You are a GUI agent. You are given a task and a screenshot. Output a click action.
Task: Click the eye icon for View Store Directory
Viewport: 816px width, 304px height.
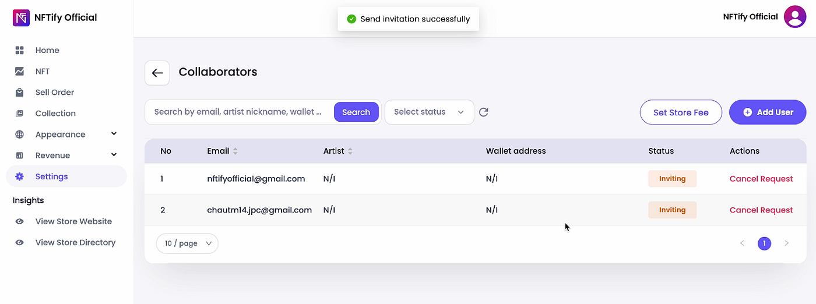(20, 242)
